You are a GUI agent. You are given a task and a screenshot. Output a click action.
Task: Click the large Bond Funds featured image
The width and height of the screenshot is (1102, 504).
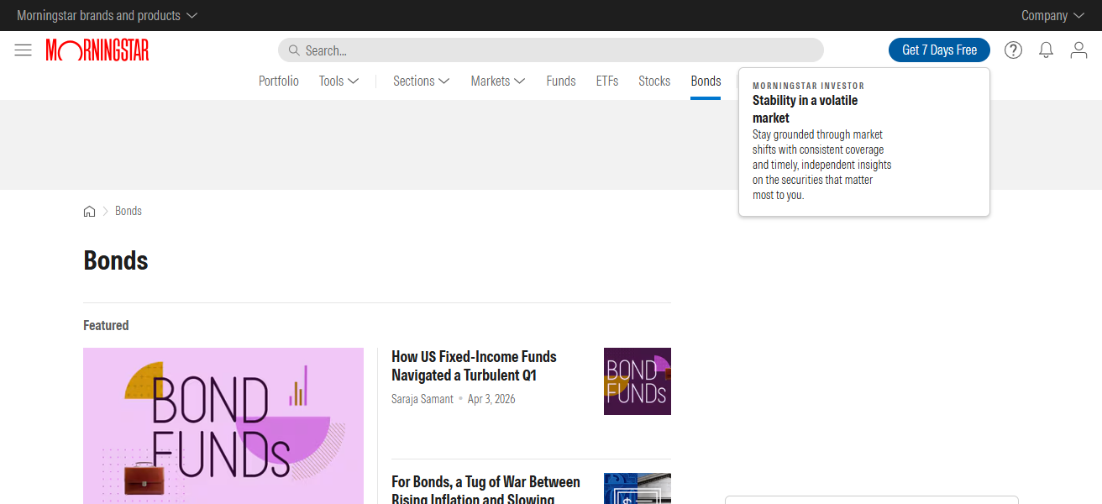tap(223, 426)
